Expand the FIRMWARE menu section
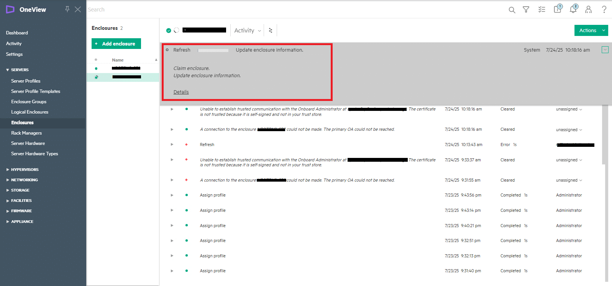This screenshot has height=286, width=612. [8, 211]
